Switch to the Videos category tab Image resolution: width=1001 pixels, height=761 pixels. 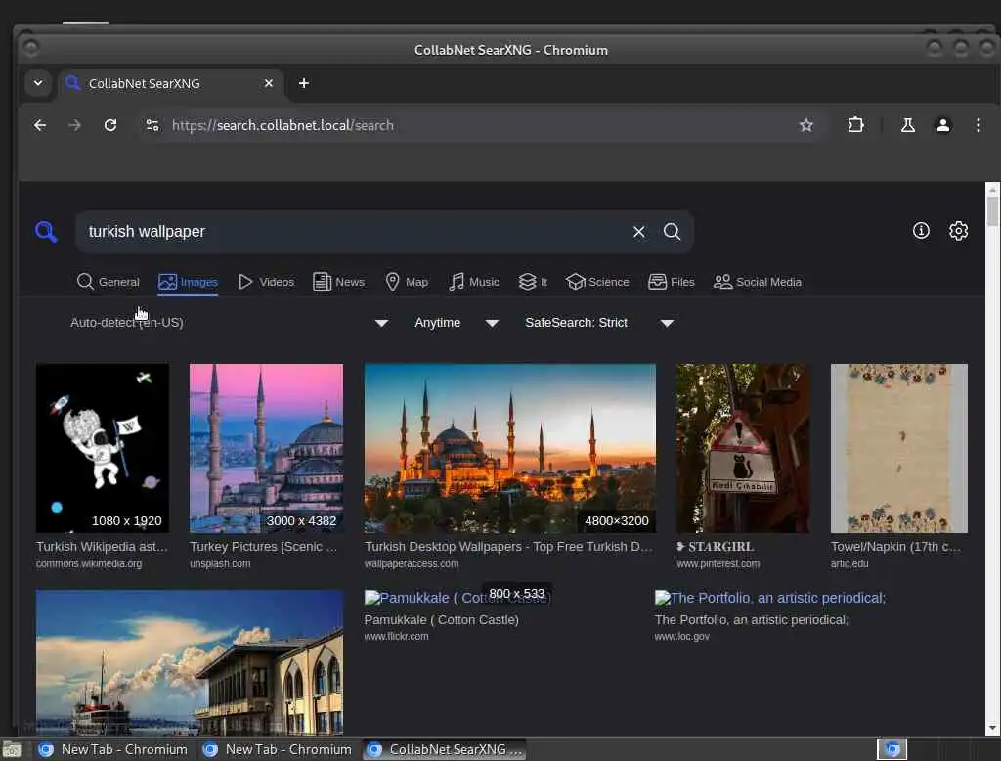(x=266, y=282)
